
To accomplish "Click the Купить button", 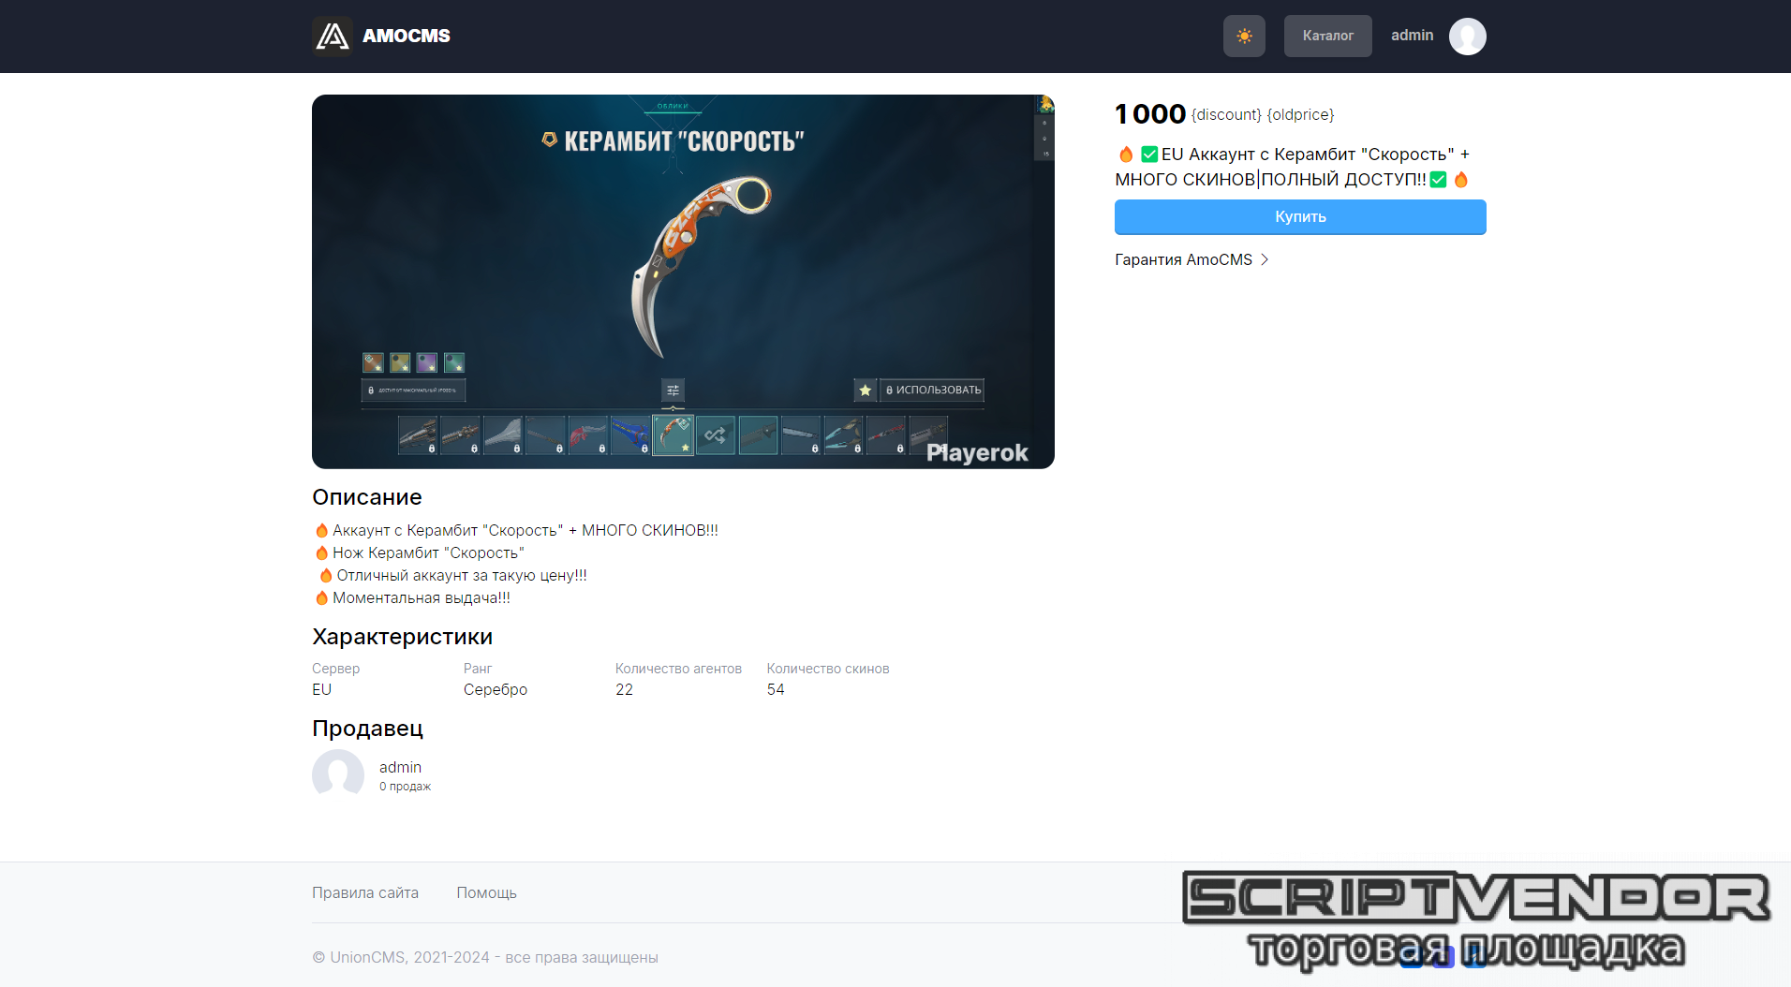I will (x=1300, y=216).
